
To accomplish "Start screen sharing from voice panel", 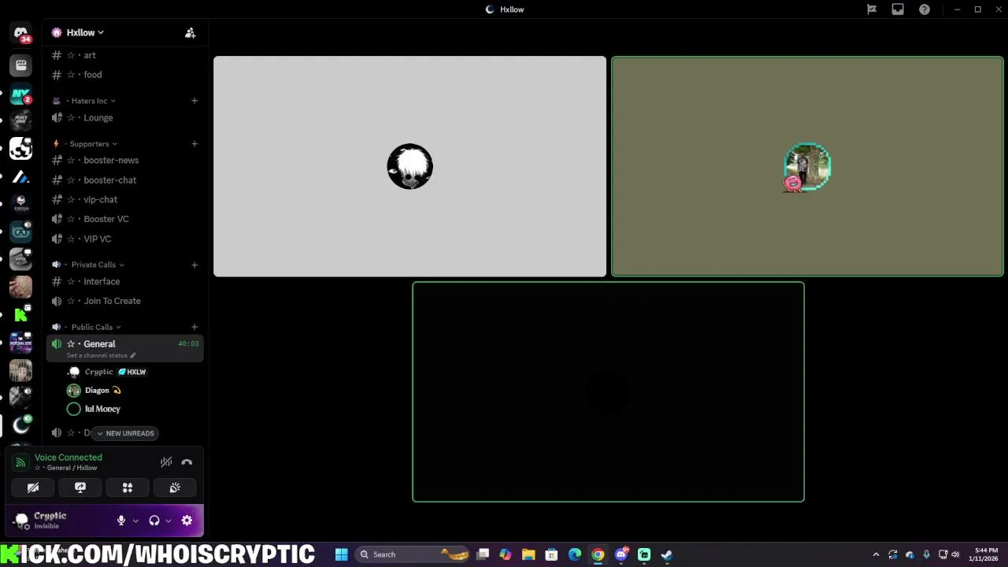I will 80,487.
